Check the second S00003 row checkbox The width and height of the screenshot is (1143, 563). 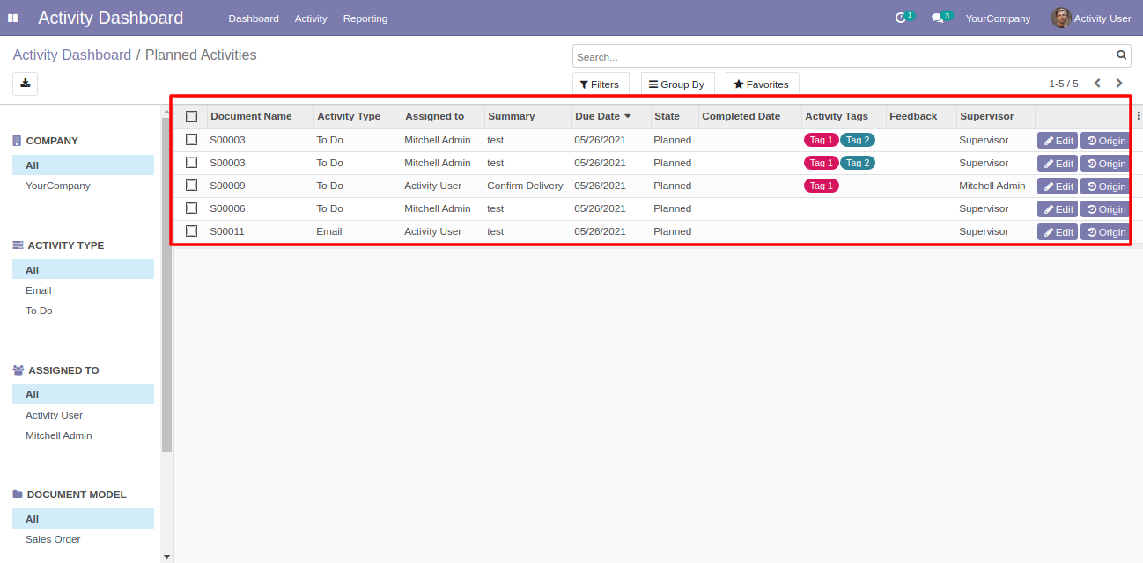191,162
